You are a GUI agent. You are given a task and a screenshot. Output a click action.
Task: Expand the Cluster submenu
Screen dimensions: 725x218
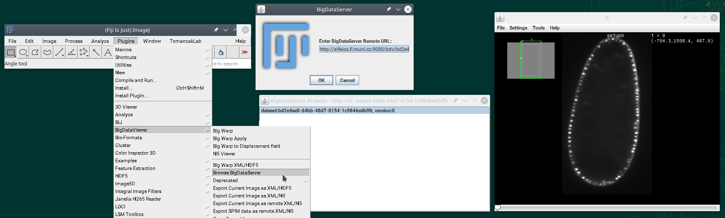(163, 145)
